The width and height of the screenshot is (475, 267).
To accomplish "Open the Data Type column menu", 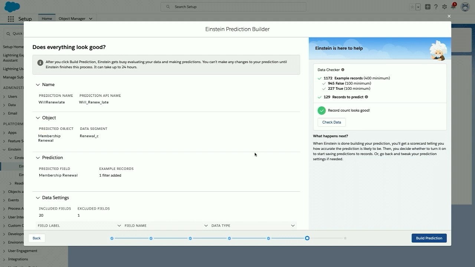I will (293, 225).
